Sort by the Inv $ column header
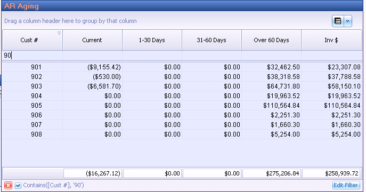The image size is (366, 192). (331, 40)
